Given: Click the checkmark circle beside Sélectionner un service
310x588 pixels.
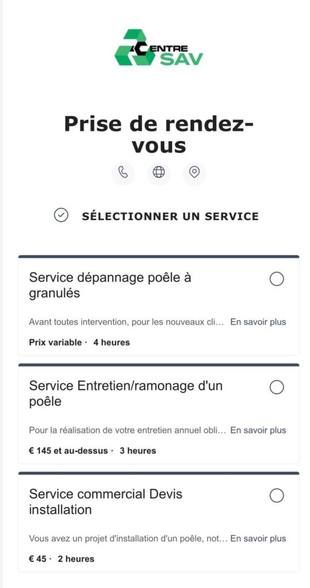Looking at the screenshot, I should [x=61, y=216].
